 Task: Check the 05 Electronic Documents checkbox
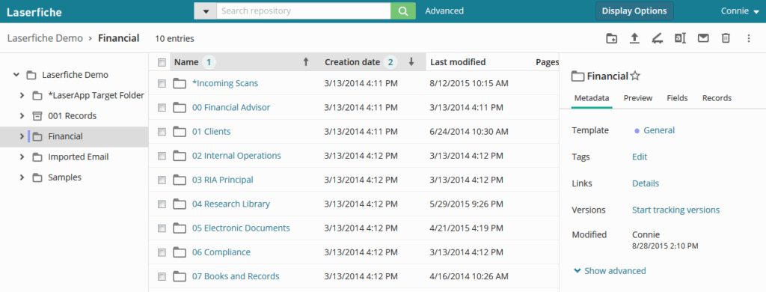[x=162, y=228]
